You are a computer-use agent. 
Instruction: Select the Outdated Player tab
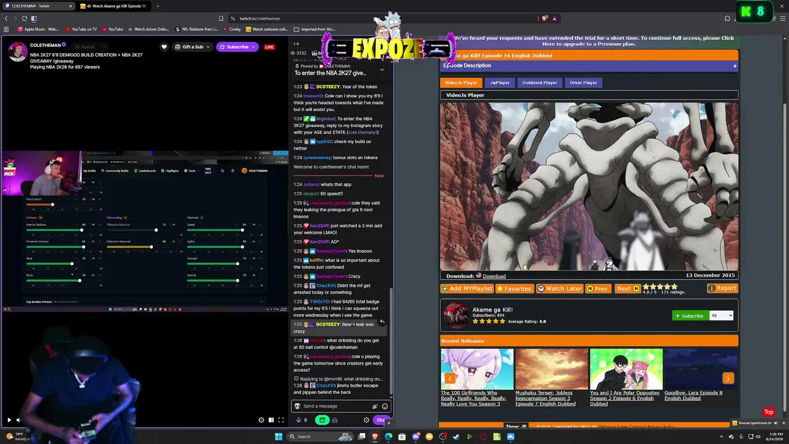coord(539,83)
